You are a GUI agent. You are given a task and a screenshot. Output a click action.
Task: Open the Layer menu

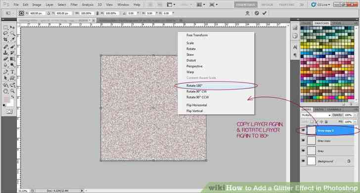pos(49,4)
